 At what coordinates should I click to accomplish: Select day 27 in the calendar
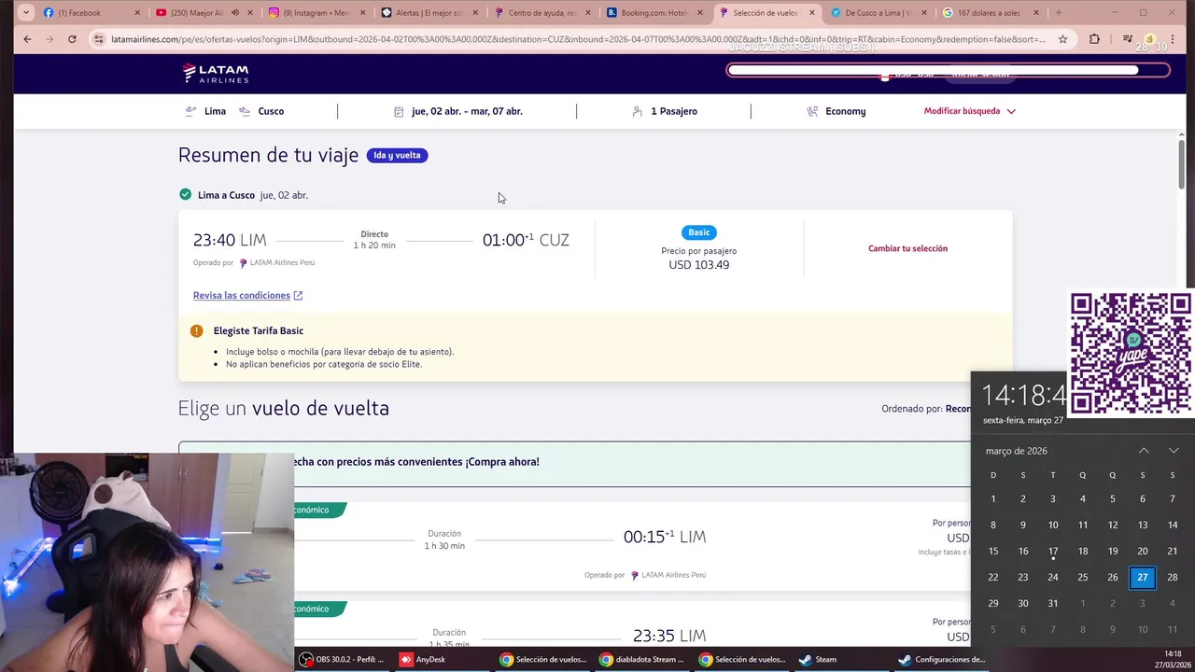tap(1143, 577)
